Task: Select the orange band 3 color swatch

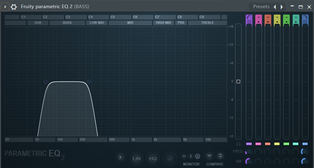Action: pyautogui.click(x=268, y=144)
